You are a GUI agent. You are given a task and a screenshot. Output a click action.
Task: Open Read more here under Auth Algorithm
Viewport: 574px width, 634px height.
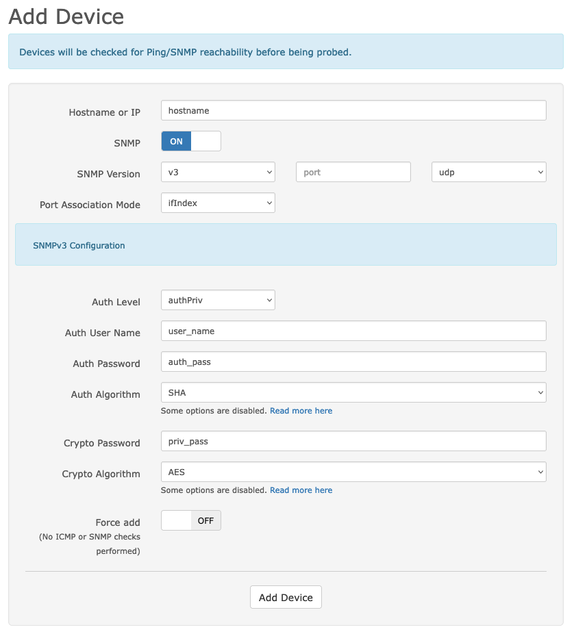coord(301,411)
